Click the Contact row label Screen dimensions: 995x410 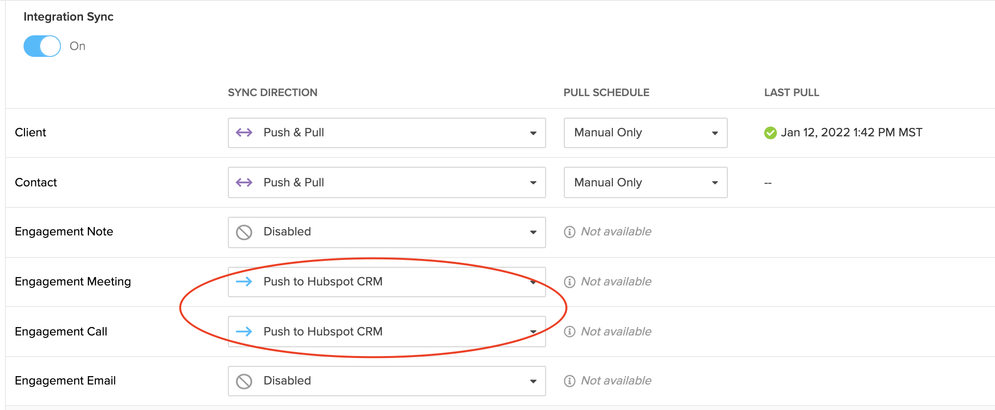tap(36, 182)
